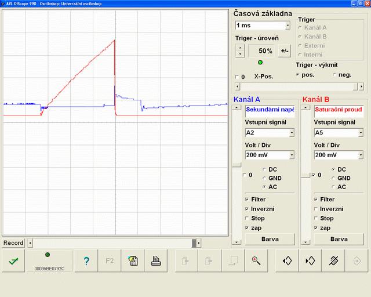Click the printer icon to print

[155, 261]
